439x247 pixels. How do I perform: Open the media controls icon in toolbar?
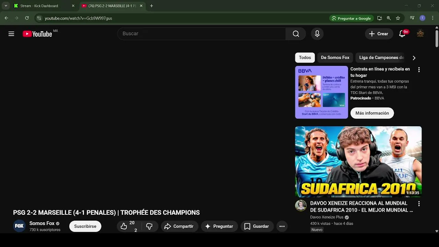(x=412, y=18)
